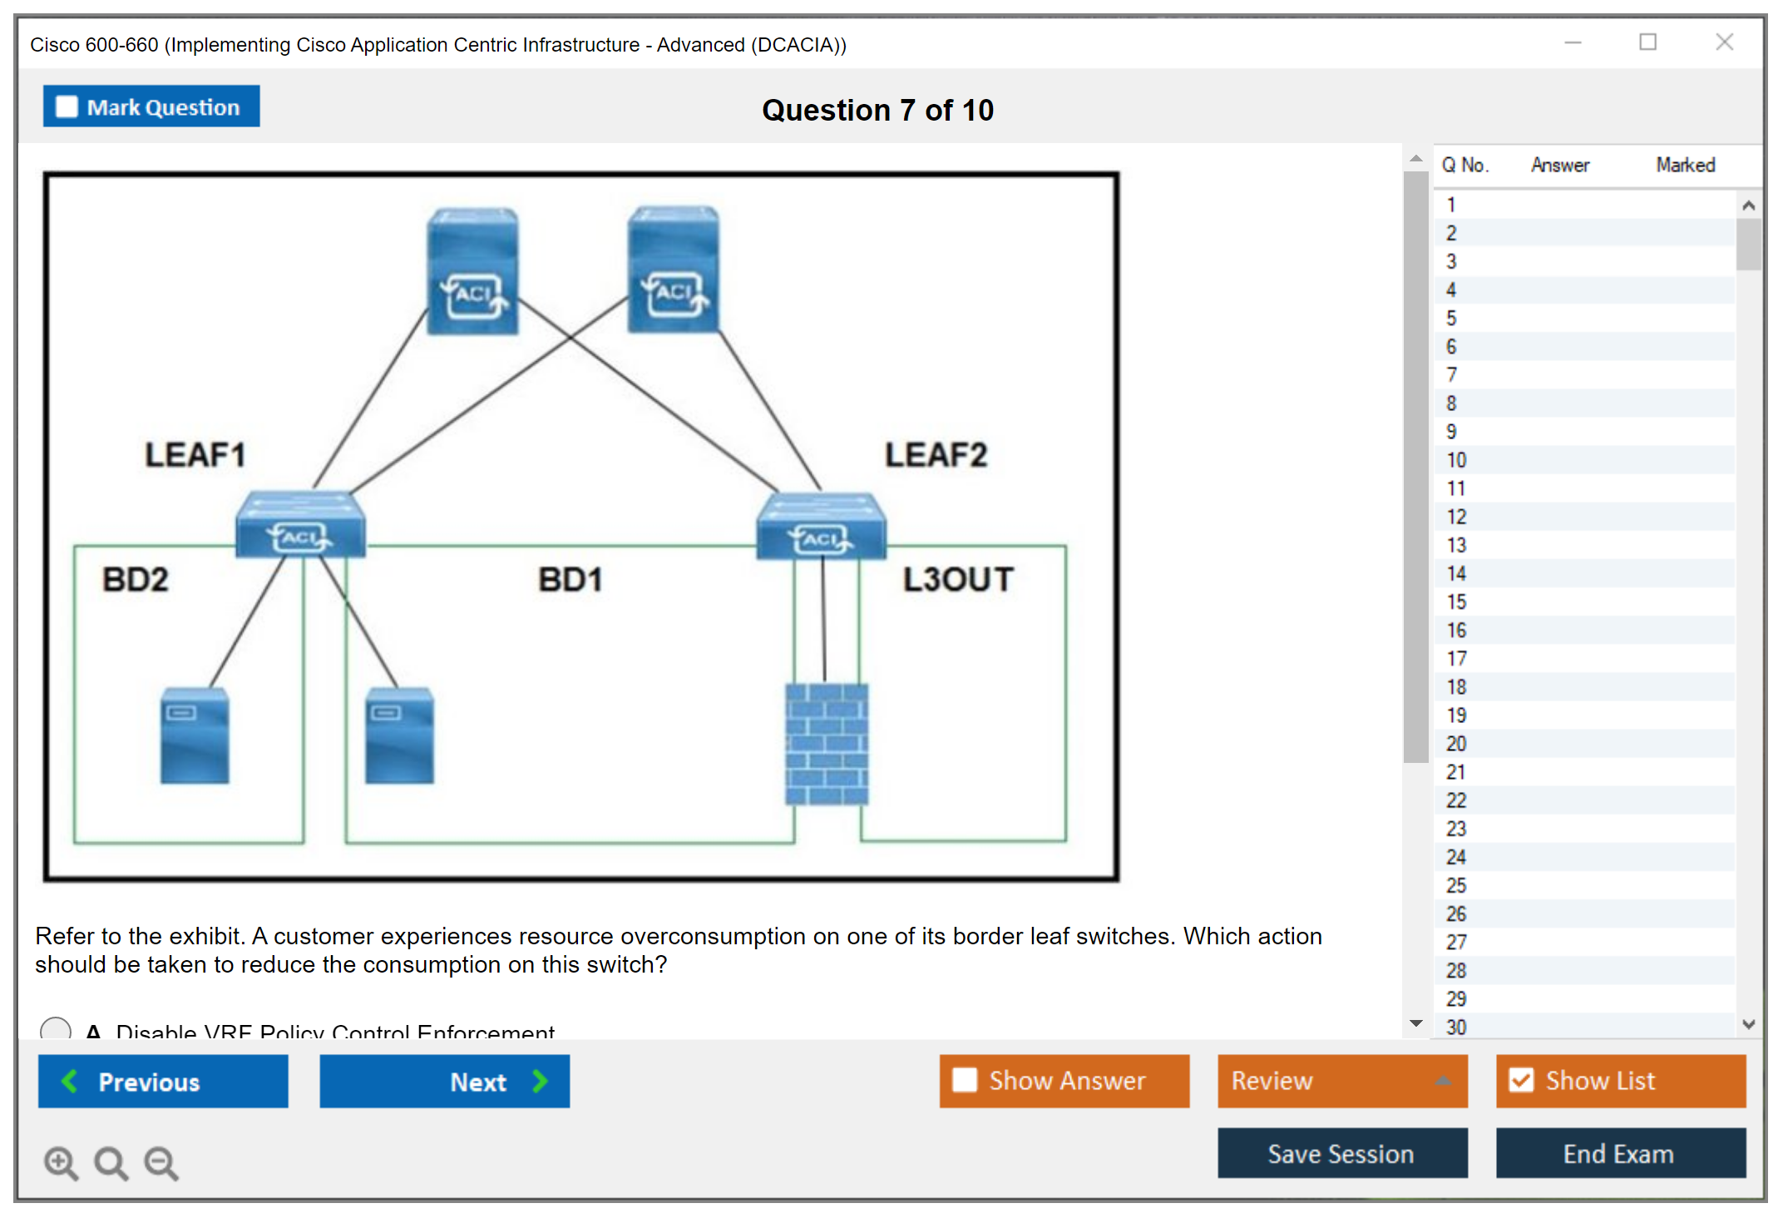Click the Save Session button
The image size is (1788, 1223).
[1341, 1153]
